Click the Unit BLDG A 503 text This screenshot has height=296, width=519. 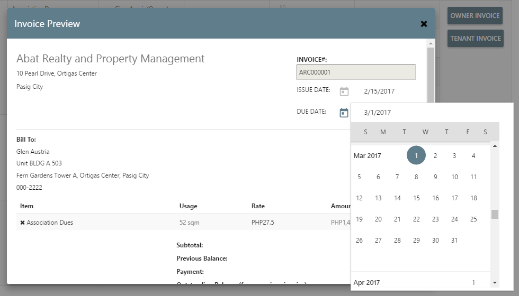(39, 163)
